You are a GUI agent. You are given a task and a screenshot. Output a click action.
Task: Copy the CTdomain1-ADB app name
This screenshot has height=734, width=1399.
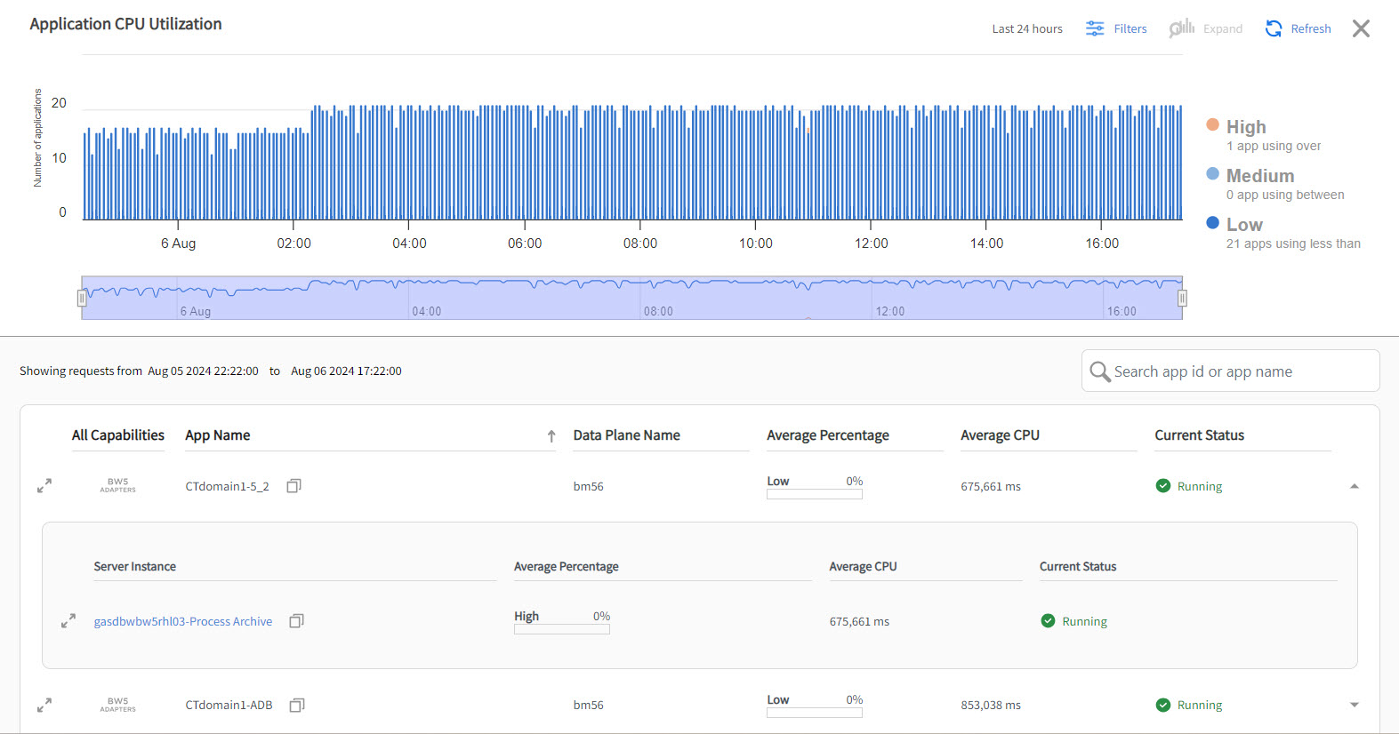(x=297, y=705)
